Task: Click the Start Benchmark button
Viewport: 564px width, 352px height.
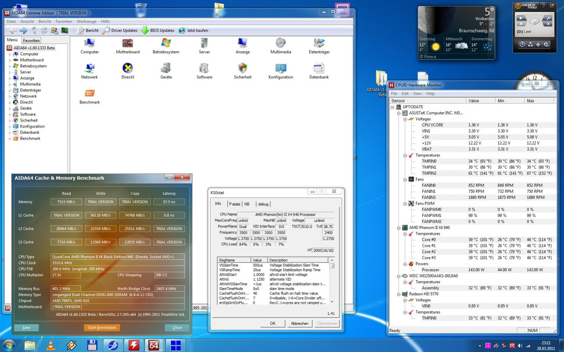Action: (x=102, y=328)
